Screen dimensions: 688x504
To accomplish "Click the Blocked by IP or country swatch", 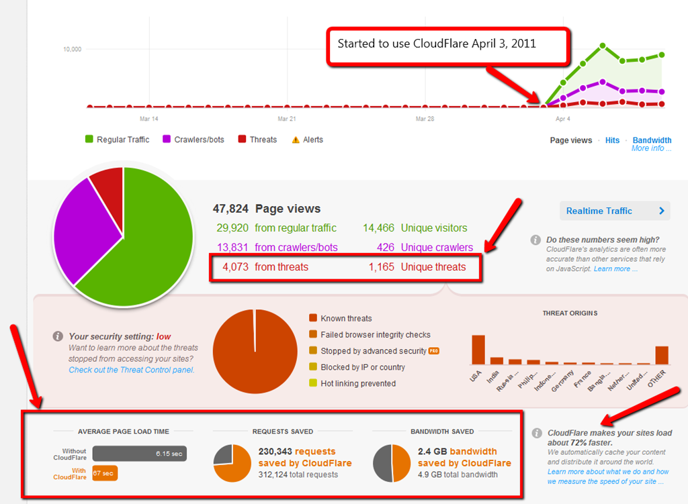I will click(313, 366).
